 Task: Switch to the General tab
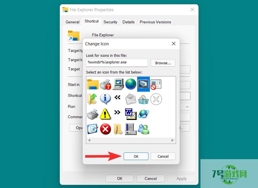coord(72,22)
